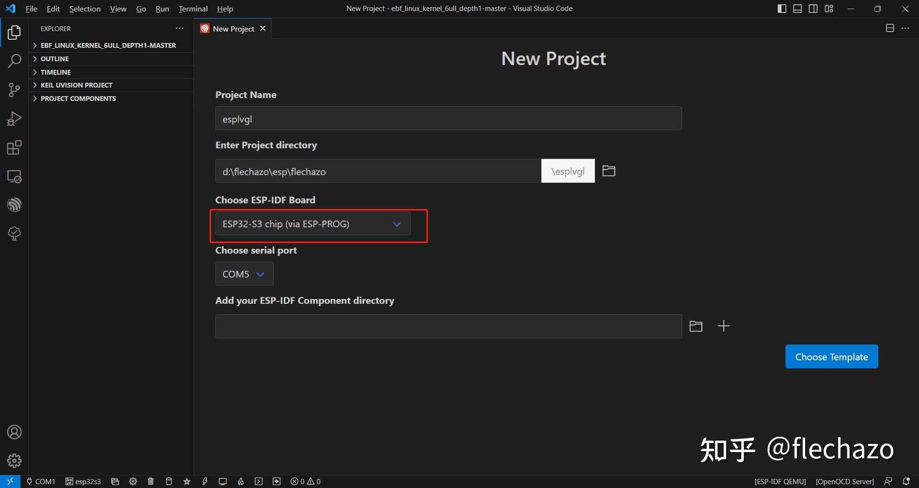Open SDK configuration editor gear in status bar
The height and width of the screenshot is (488, 919).
(x=133, y=481)
